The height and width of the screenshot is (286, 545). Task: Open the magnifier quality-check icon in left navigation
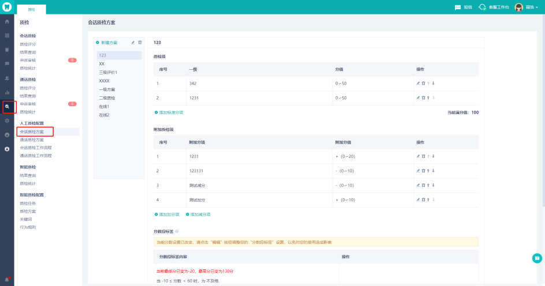(x=7, y=107)
